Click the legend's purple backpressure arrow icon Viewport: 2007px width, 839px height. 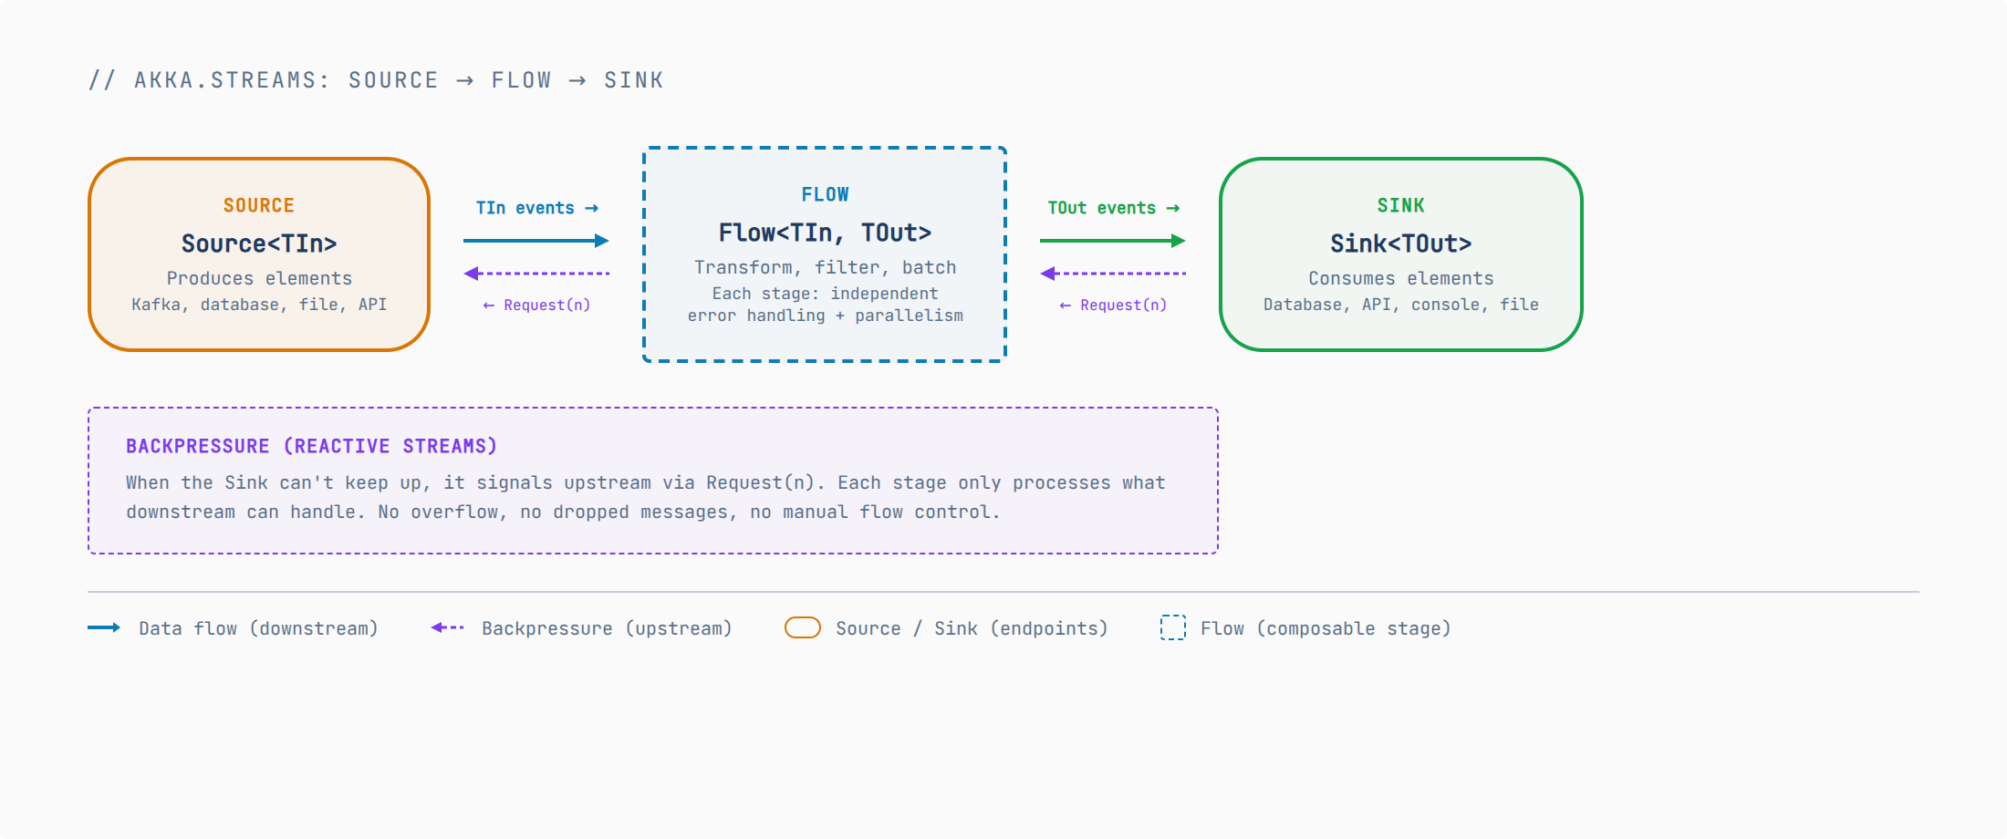click(447, 627)
